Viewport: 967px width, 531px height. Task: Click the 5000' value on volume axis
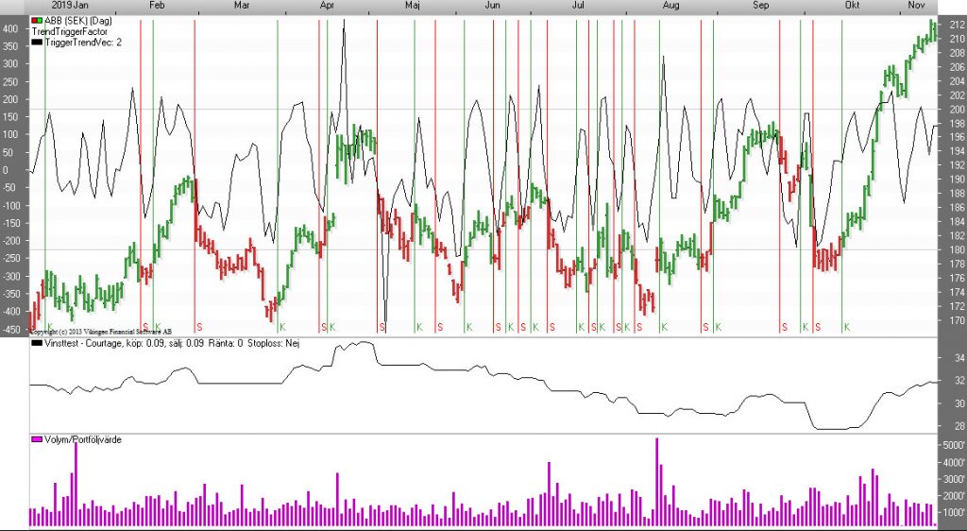[x=951, y=445]
